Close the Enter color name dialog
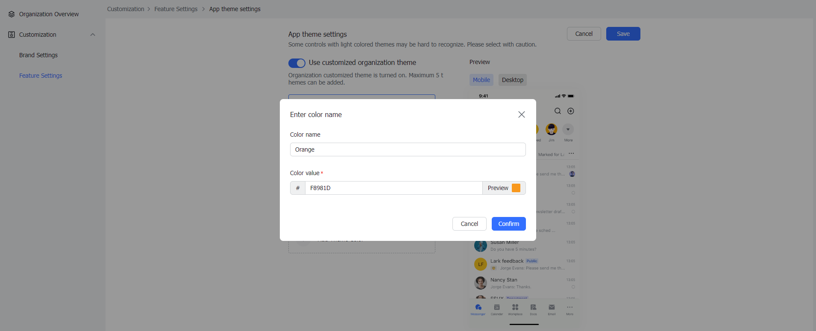The image size is (816, 331). pyautogui.click(x=522, y=114)
